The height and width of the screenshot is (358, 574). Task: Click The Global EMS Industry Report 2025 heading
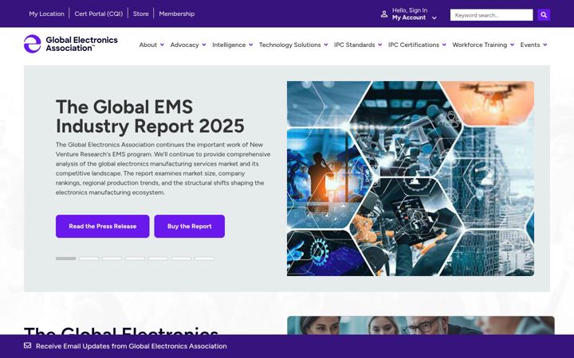point(150,116)
